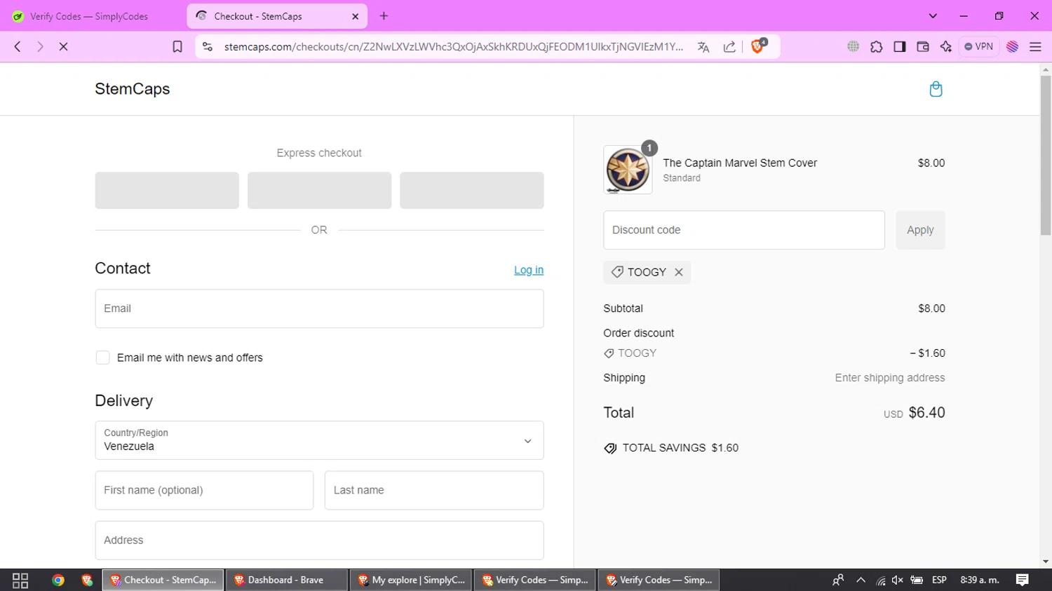
Task: Expand the tab search dropdown arrow
Action: tap(933, 16)
